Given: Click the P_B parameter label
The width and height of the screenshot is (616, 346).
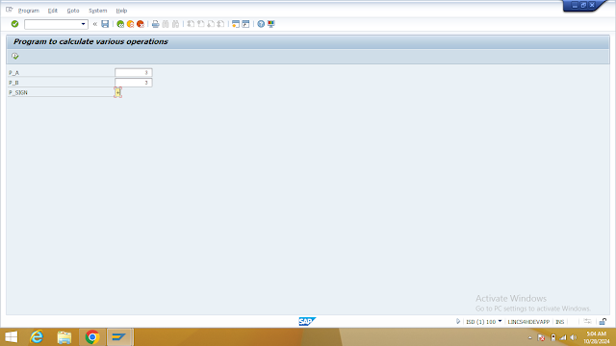Looking at the screenshot, I should (13, 83).
